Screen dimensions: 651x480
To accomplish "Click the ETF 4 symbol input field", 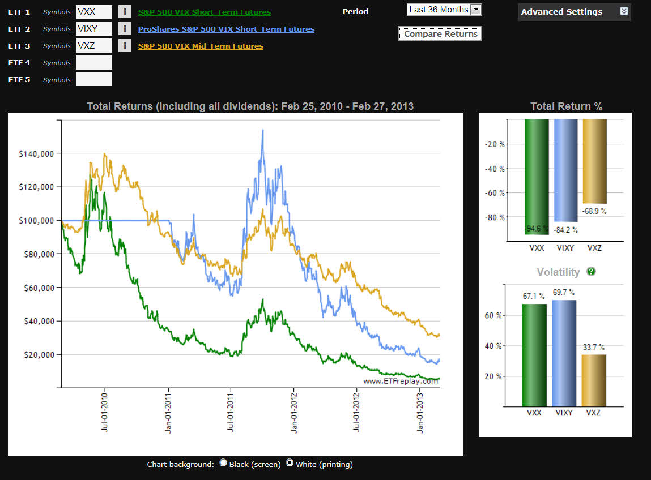I will click(x=94, y=63).
